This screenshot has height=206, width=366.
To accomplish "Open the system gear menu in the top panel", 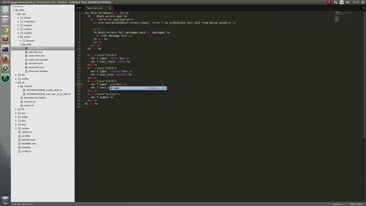I will click(363, 2).
